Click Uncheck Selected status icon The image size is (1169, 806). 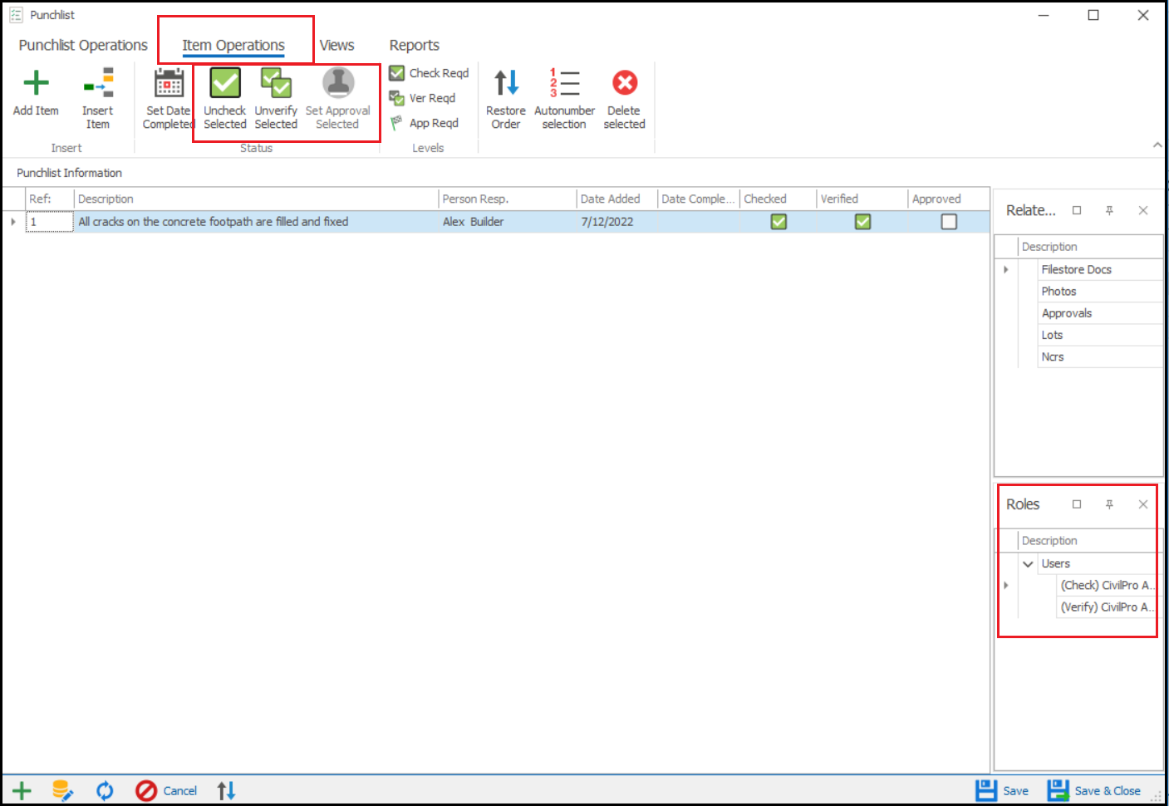pos(225,84)
